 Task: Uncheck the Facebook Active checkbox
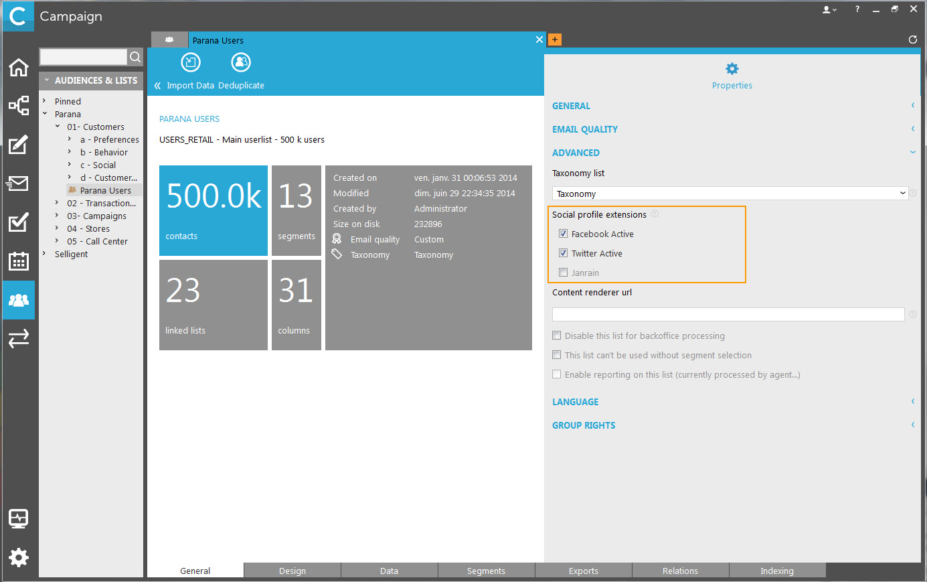(x=564, y=234)
